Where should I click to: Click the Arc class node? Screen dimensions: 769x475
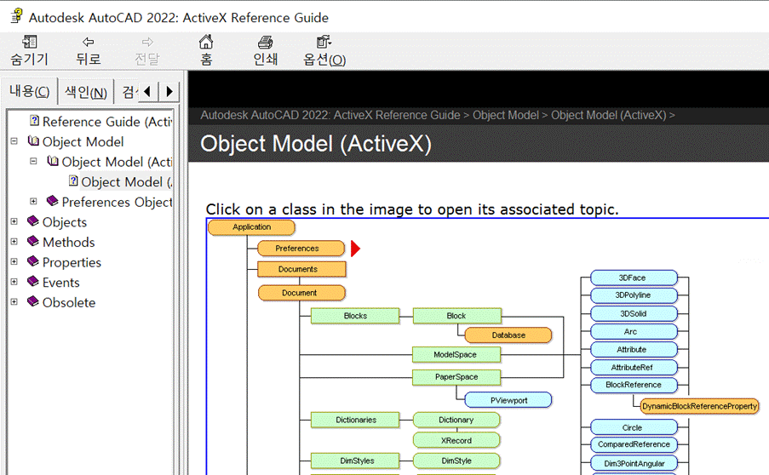pyautogui.click(x=634, y=332)
